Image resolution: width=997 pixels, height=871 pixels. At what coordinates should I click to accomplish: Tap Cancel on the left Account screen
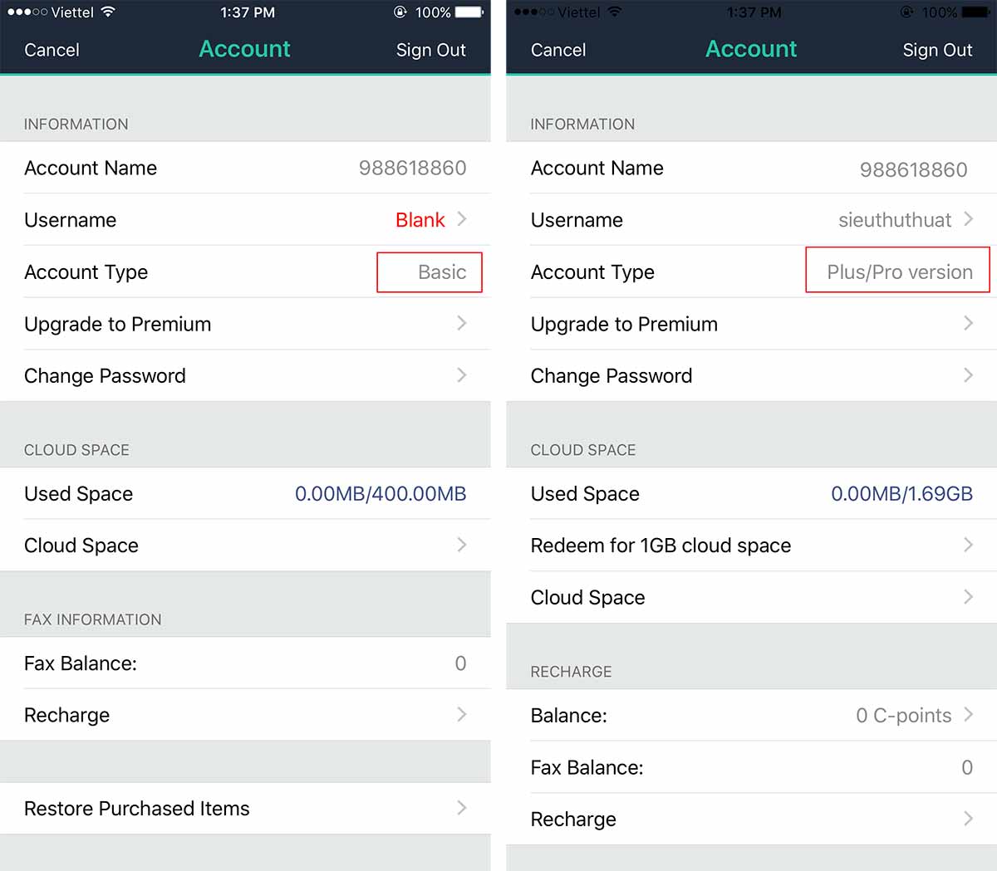[x=52, y=50]
